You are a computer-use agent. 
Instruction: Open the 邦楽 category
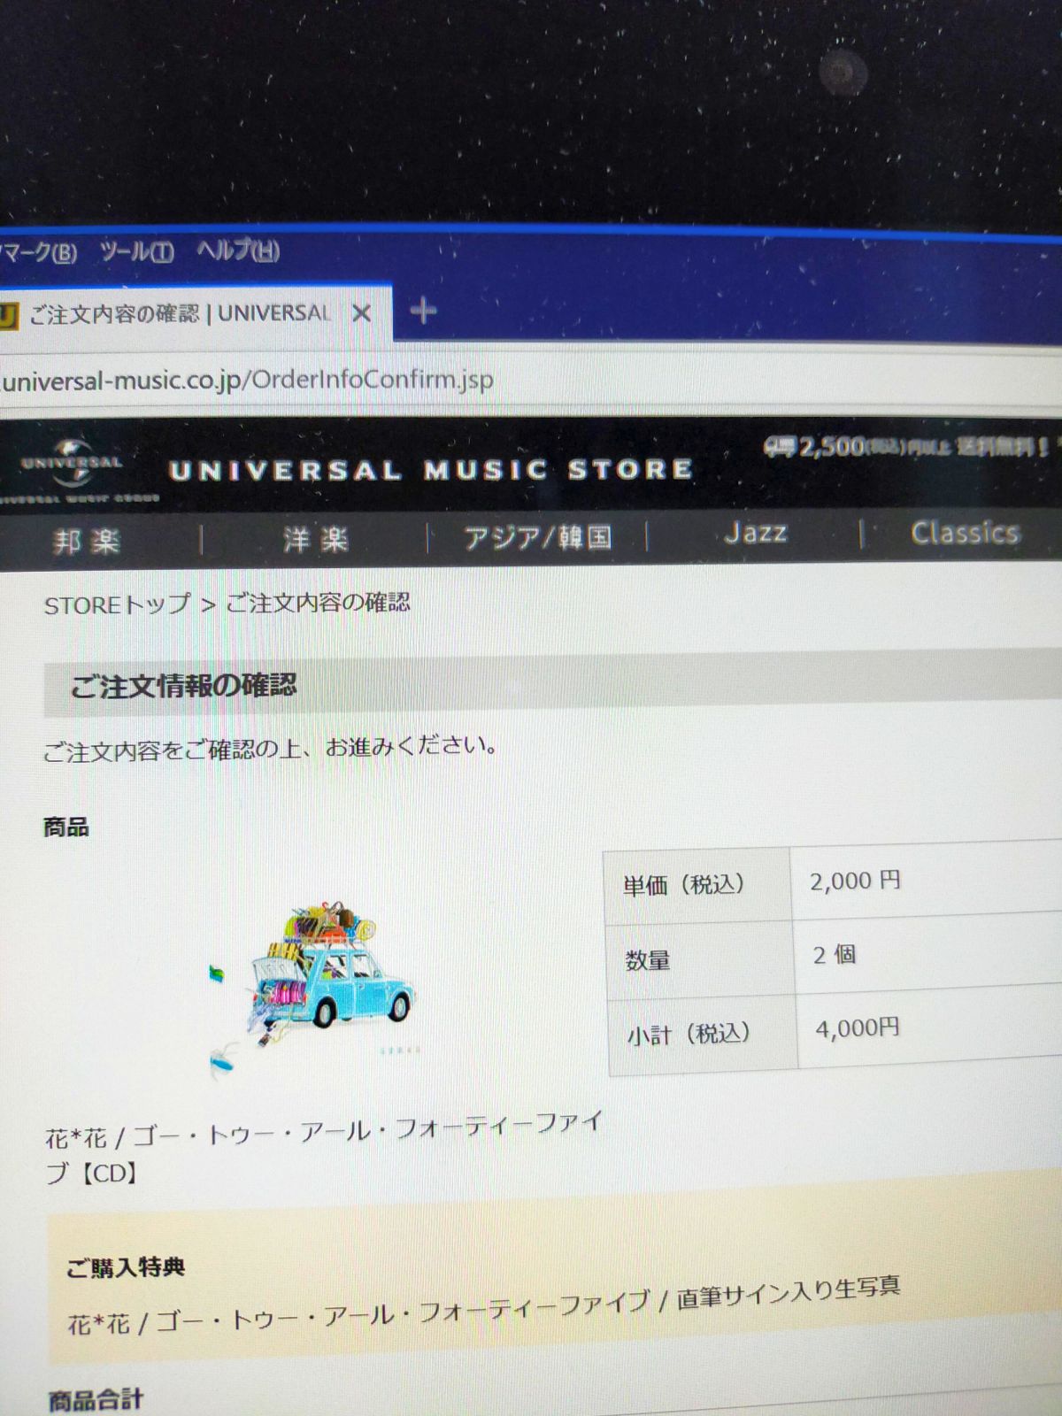coord(86,540)
